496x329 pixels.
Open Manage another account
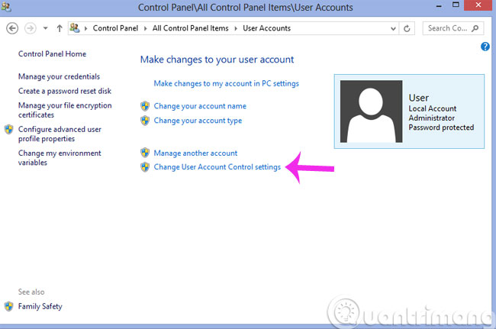(x=195, y=153)
